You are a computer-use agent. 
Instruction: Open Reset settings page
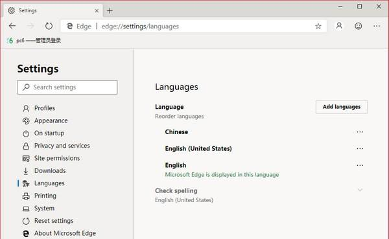(54, 221)
